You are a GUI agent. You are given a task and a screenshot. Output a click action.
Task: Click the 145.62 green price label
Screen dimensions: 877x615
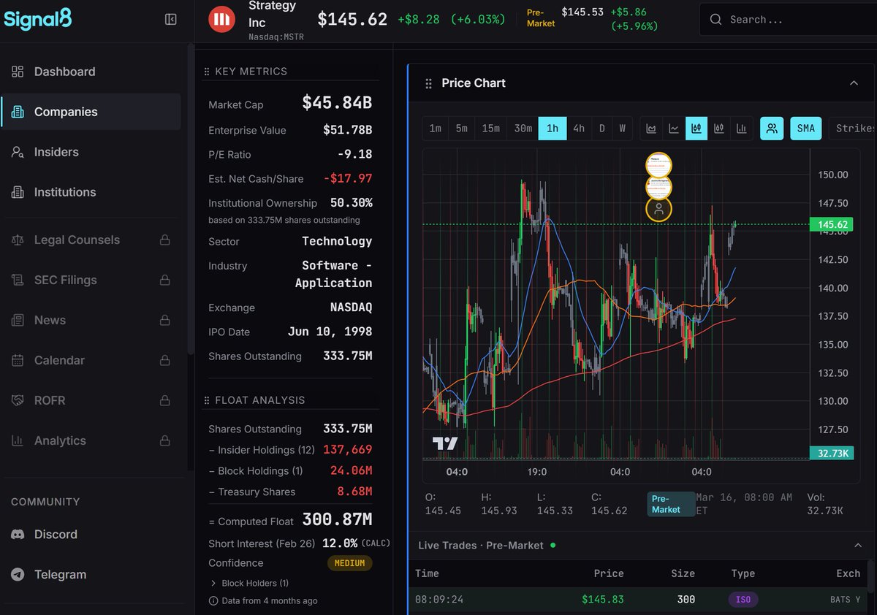click(x=831, y=224)
